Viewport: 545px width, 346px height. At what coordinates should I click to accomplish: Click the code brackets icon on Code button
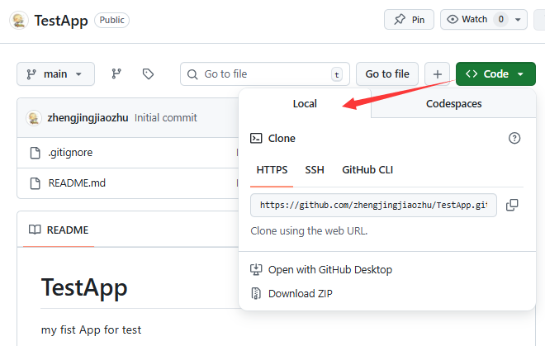click(x=472, y=73)
